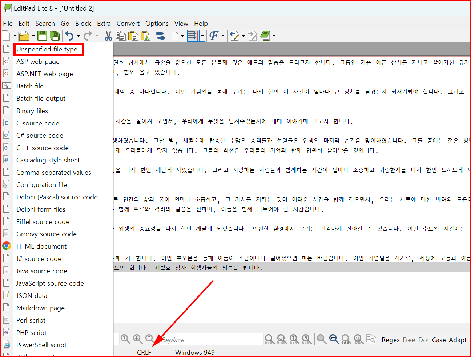Click the Replace input field

click(x=211, y=340)
